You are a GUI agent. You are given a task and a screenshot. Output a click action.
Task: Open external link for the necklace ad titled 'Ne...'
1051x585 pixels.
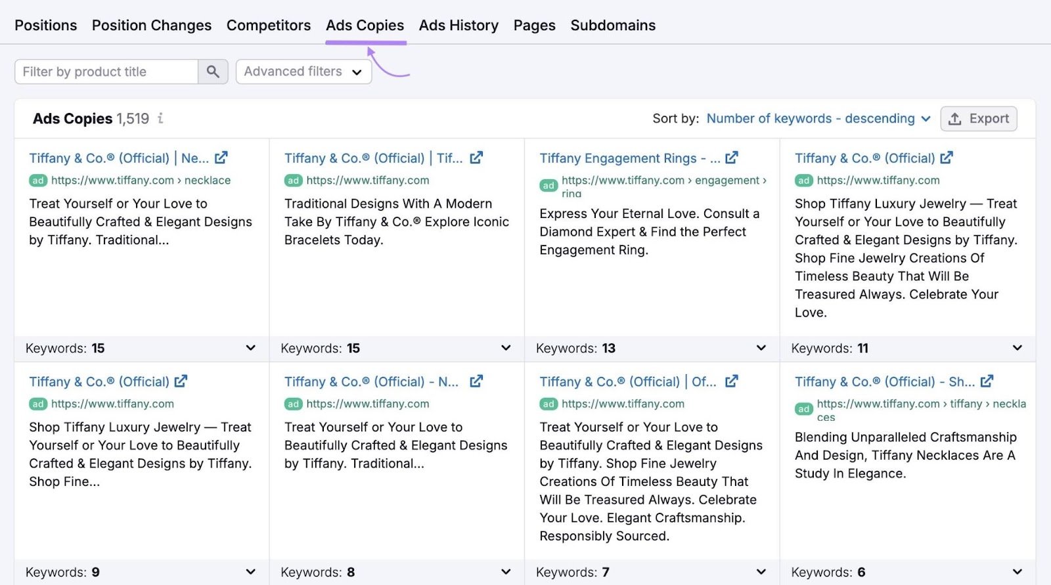tap(221, 158)
